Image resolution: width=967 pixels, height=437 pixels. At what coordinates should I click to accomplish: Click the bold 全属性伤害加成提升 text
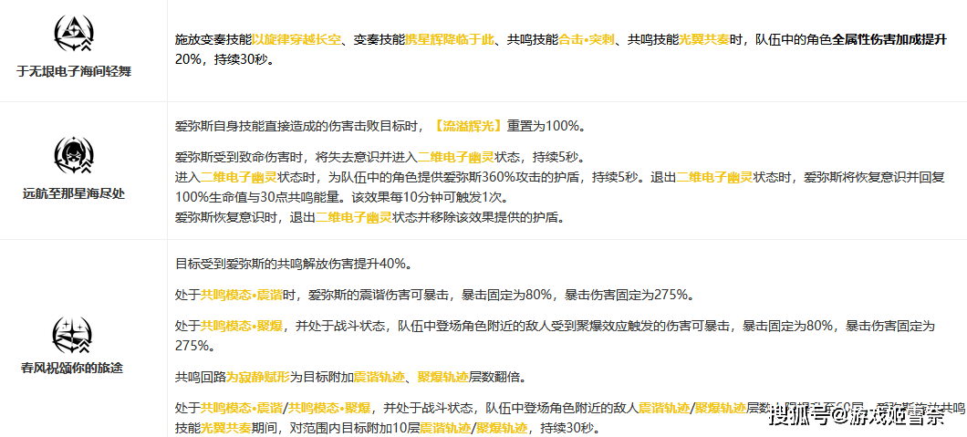pos(889,40)
